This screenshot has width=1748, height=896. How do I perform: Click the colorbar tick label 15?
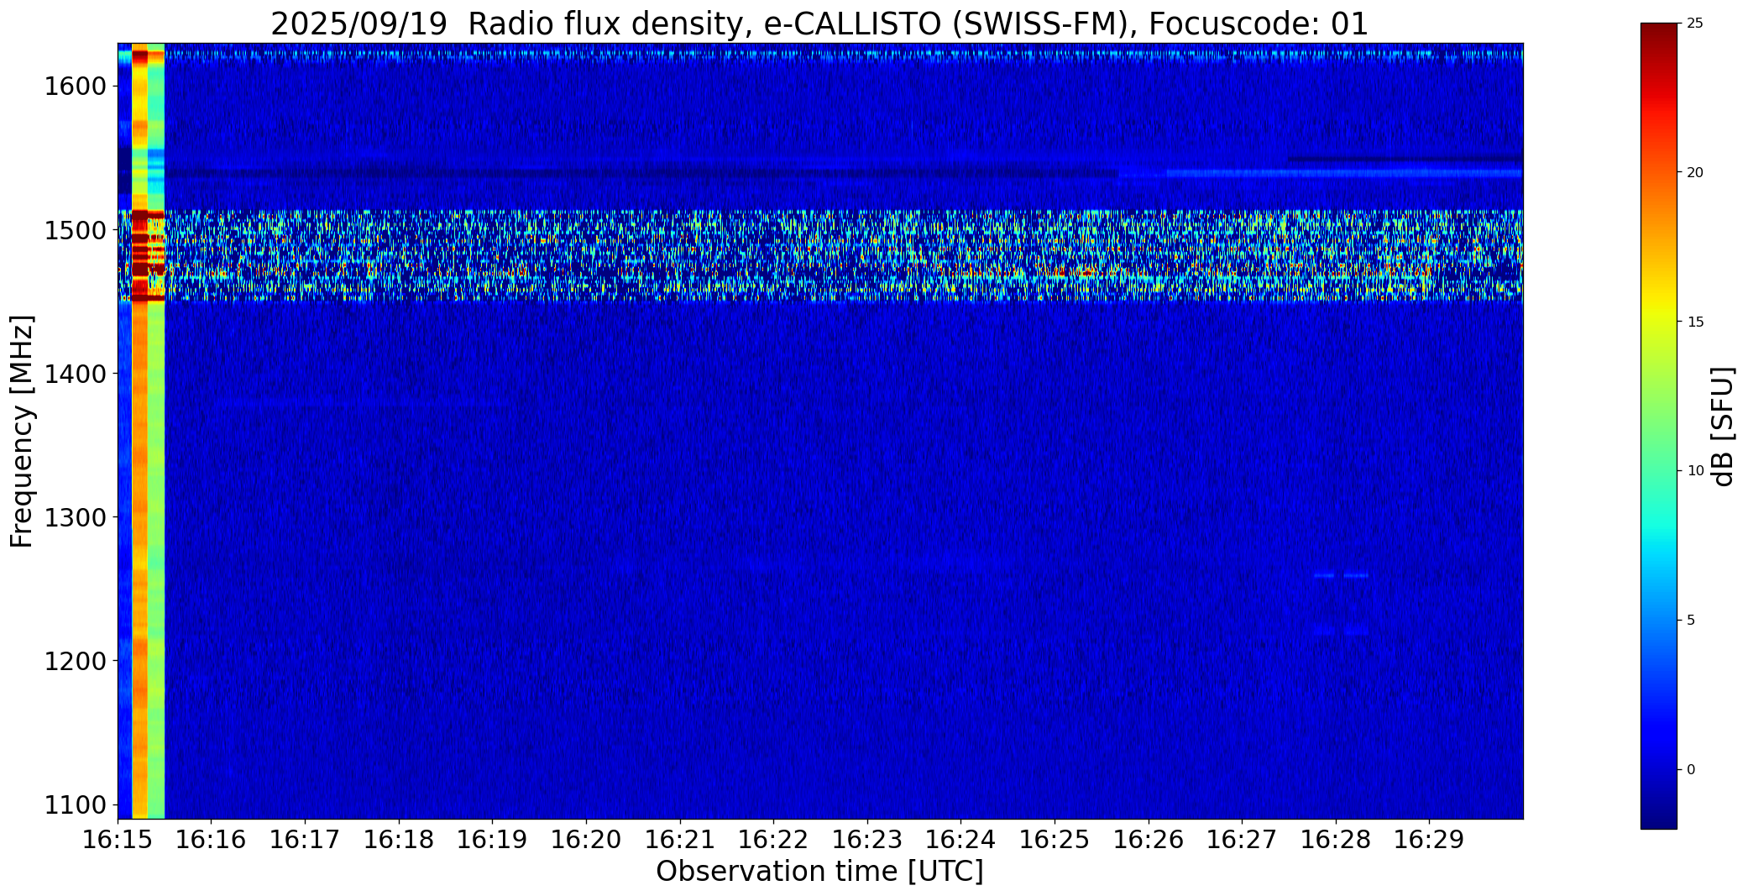coord(1695,322)
